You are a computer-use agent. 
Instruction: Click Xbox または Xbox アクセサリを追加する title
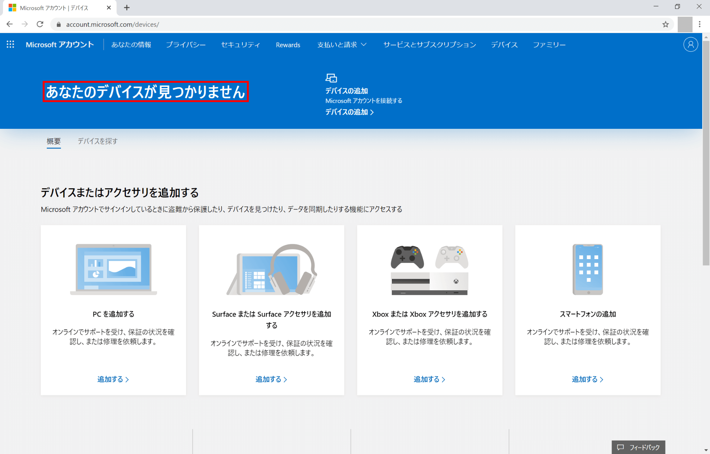point(430,314)
